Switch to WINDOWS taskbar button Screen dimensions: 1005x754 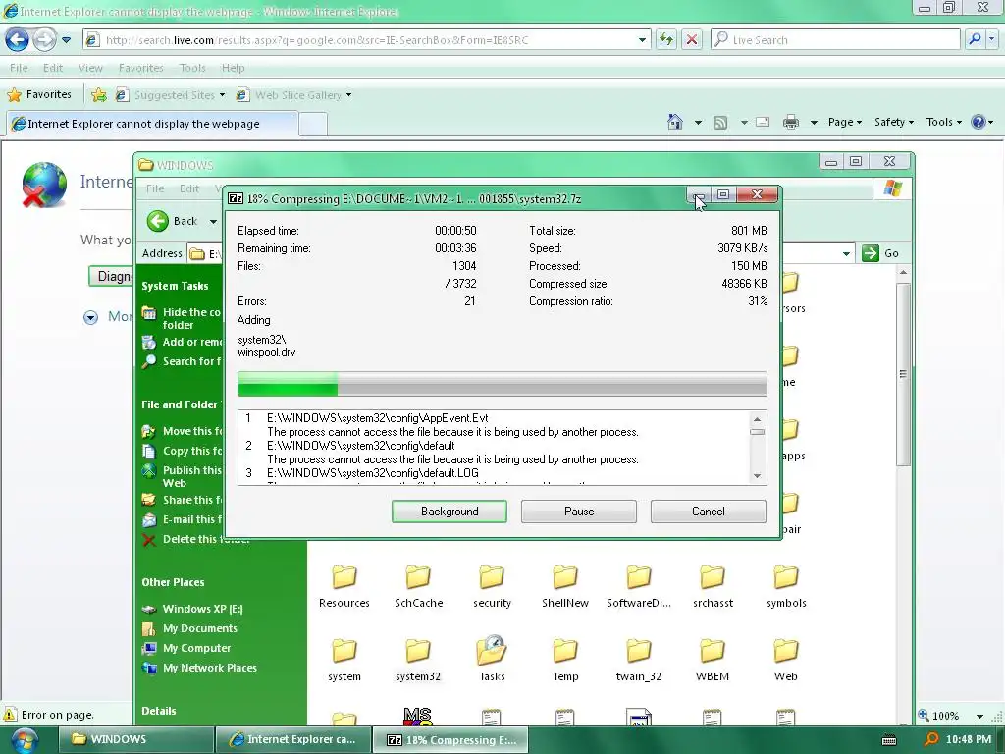pyautogui.click(x=135, y=739)
